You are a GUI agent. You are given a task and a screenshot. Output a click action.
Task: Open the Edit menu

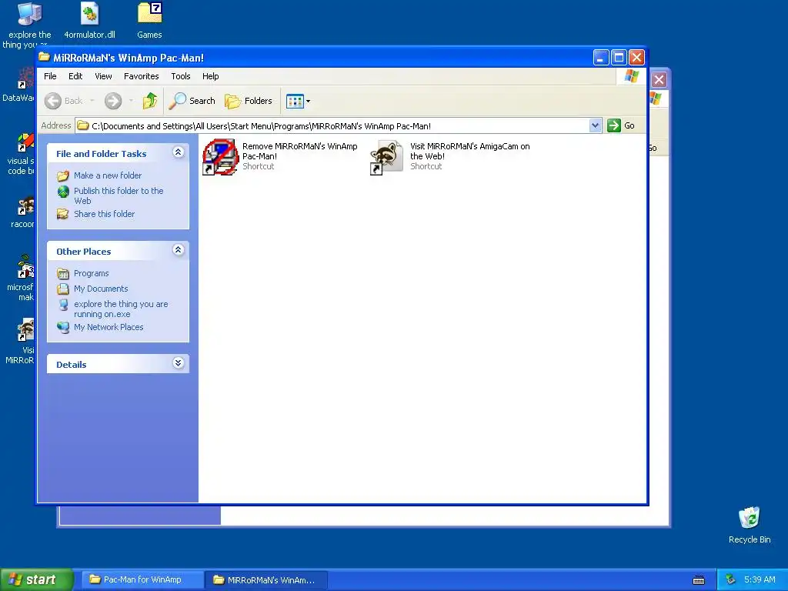tap(75, 76)
